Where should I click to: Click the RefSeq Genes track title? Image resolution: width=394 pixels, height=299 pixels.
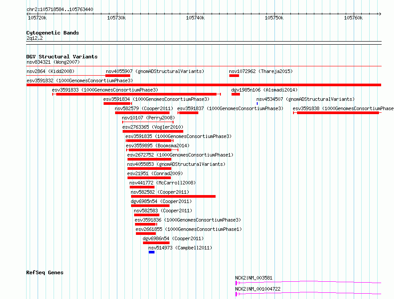tap(45, 272)
